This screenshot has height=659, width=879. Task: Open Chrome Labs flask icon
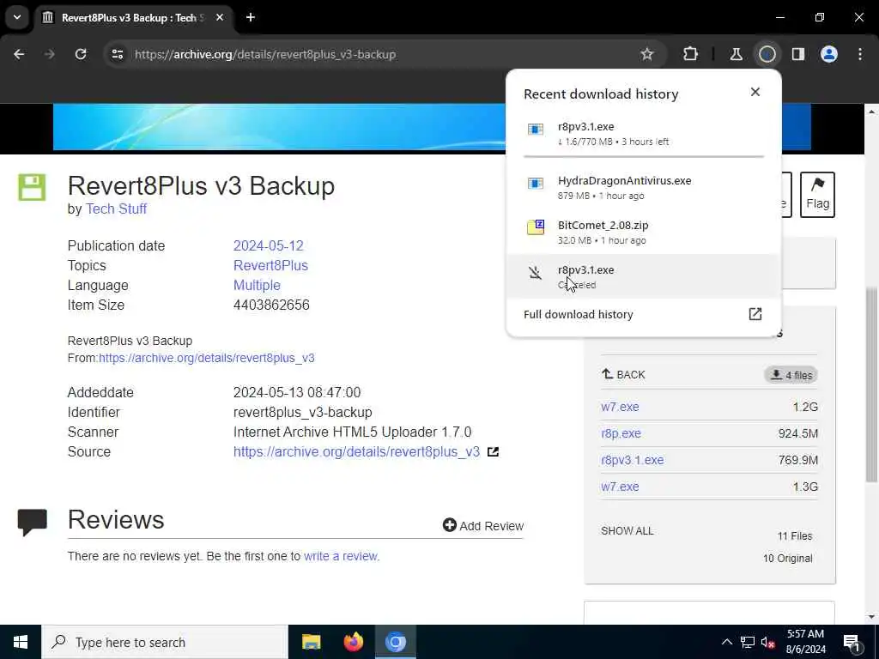[736, 54]
